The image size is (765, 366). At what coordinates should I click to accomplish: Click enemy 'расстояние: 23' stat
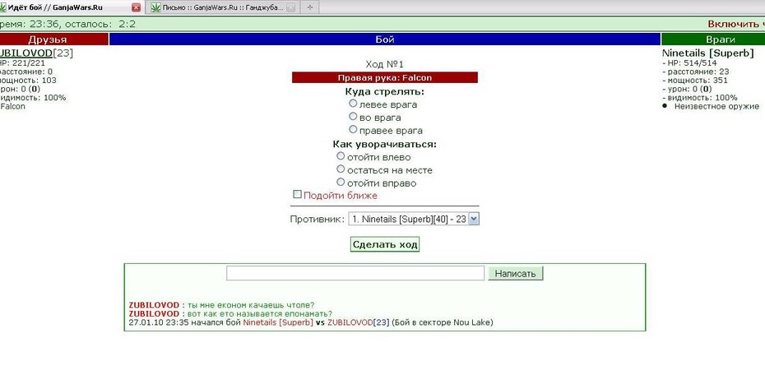coord(698,72)
